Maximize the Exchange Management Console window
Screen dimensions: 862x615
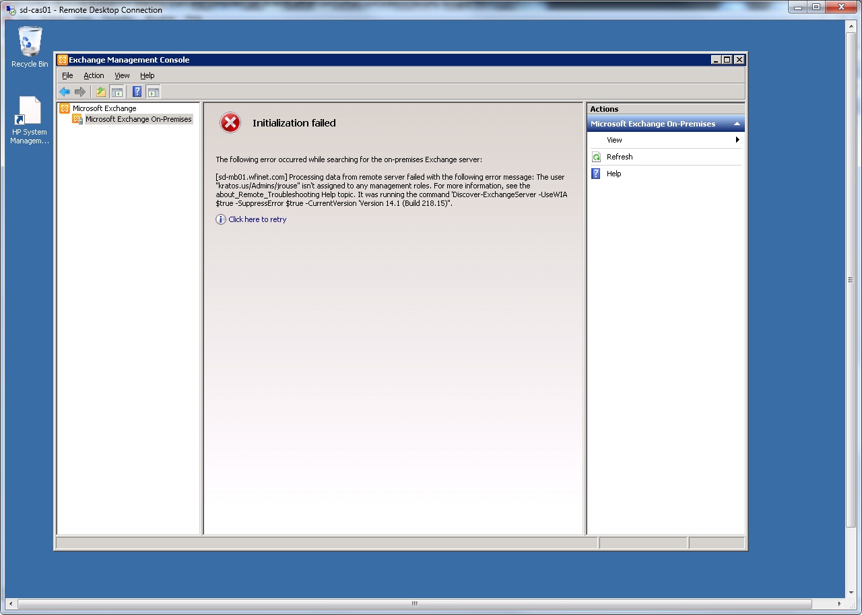pyautogui.click(x=727, y=60)
